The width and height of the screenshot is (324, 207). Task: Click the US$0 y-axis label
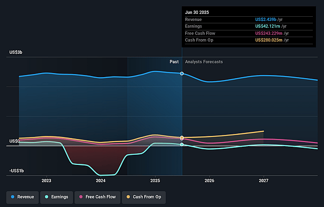point(15,141)
